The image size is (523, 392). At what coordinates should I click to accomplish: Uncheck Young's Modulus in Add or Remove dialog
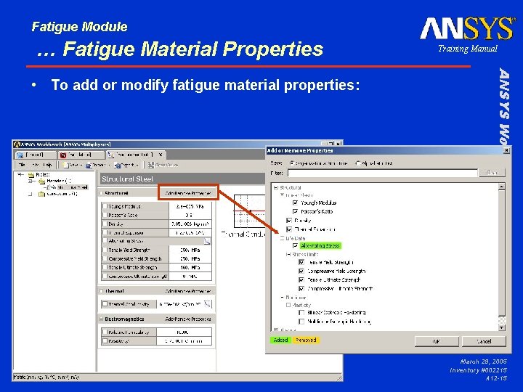tap(295, 203)
